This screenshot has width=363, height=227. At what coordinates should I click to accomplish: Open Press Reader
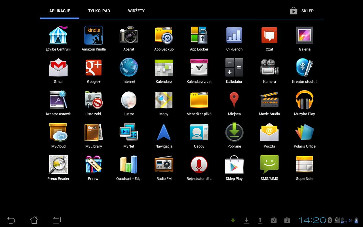[x=58, y=165]
